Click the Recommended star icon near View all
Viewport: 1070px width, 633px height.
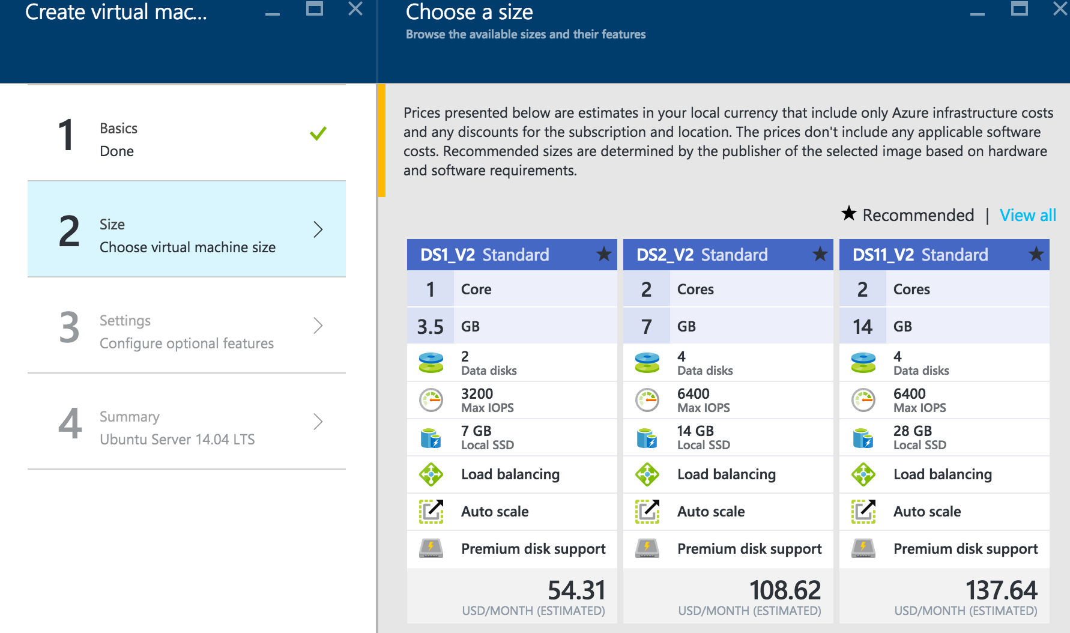848,214
